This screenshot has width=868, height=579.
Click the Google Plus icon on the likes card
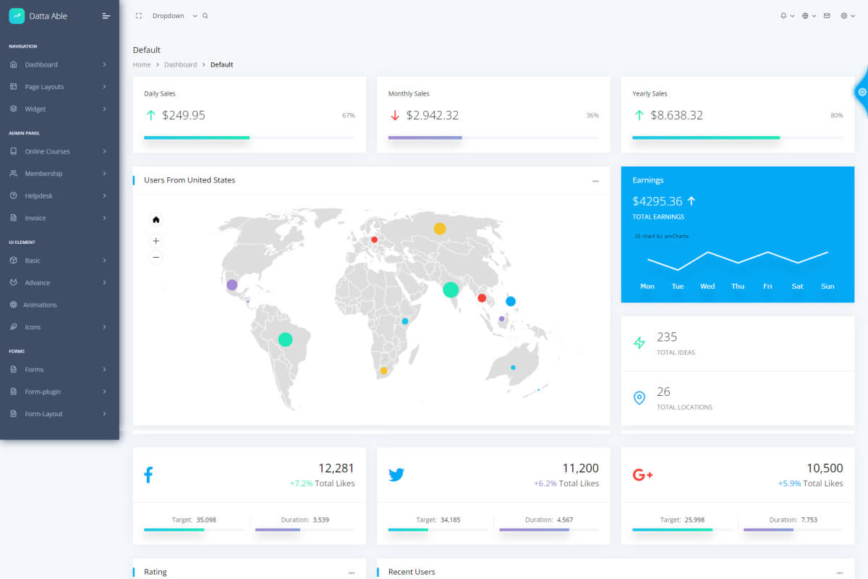642,474
